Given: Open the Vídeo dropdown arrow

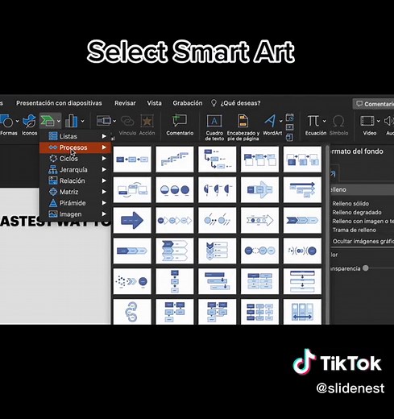Looking at the screenshot, I should point(378,121).
